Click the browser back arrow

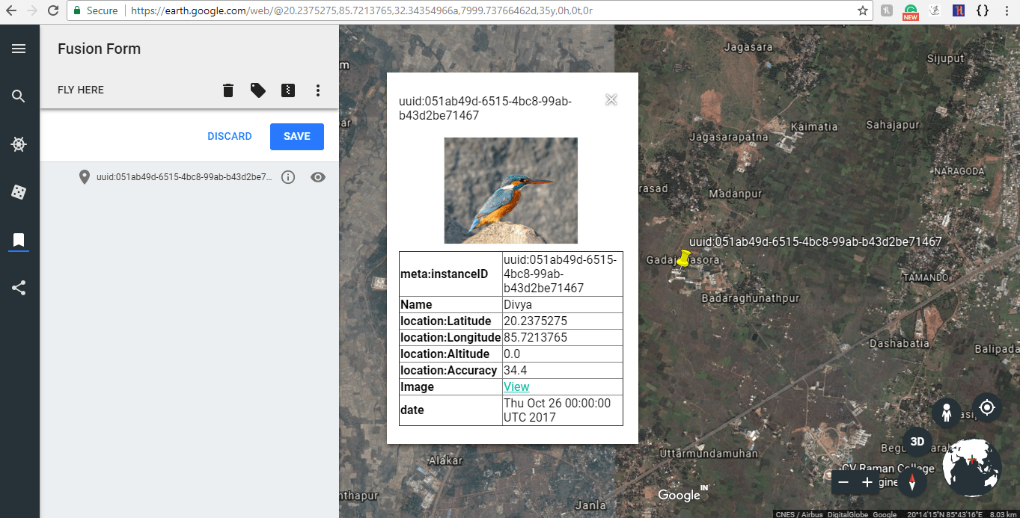[x=10, y=10]
